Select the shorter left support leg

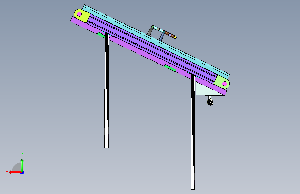point(107,91)
